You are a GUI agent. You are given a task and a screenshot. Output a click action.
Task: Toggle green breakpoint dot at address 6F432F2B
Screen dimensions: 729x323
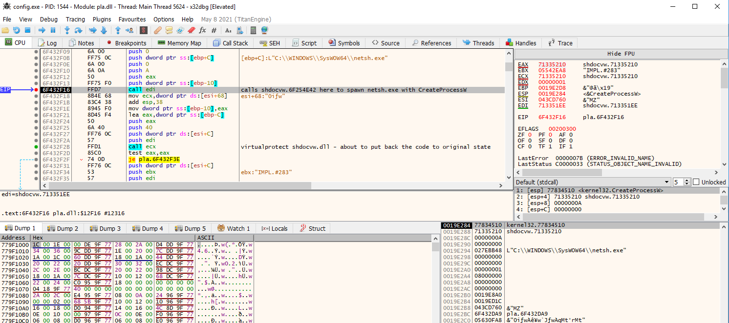pos(36,146)
